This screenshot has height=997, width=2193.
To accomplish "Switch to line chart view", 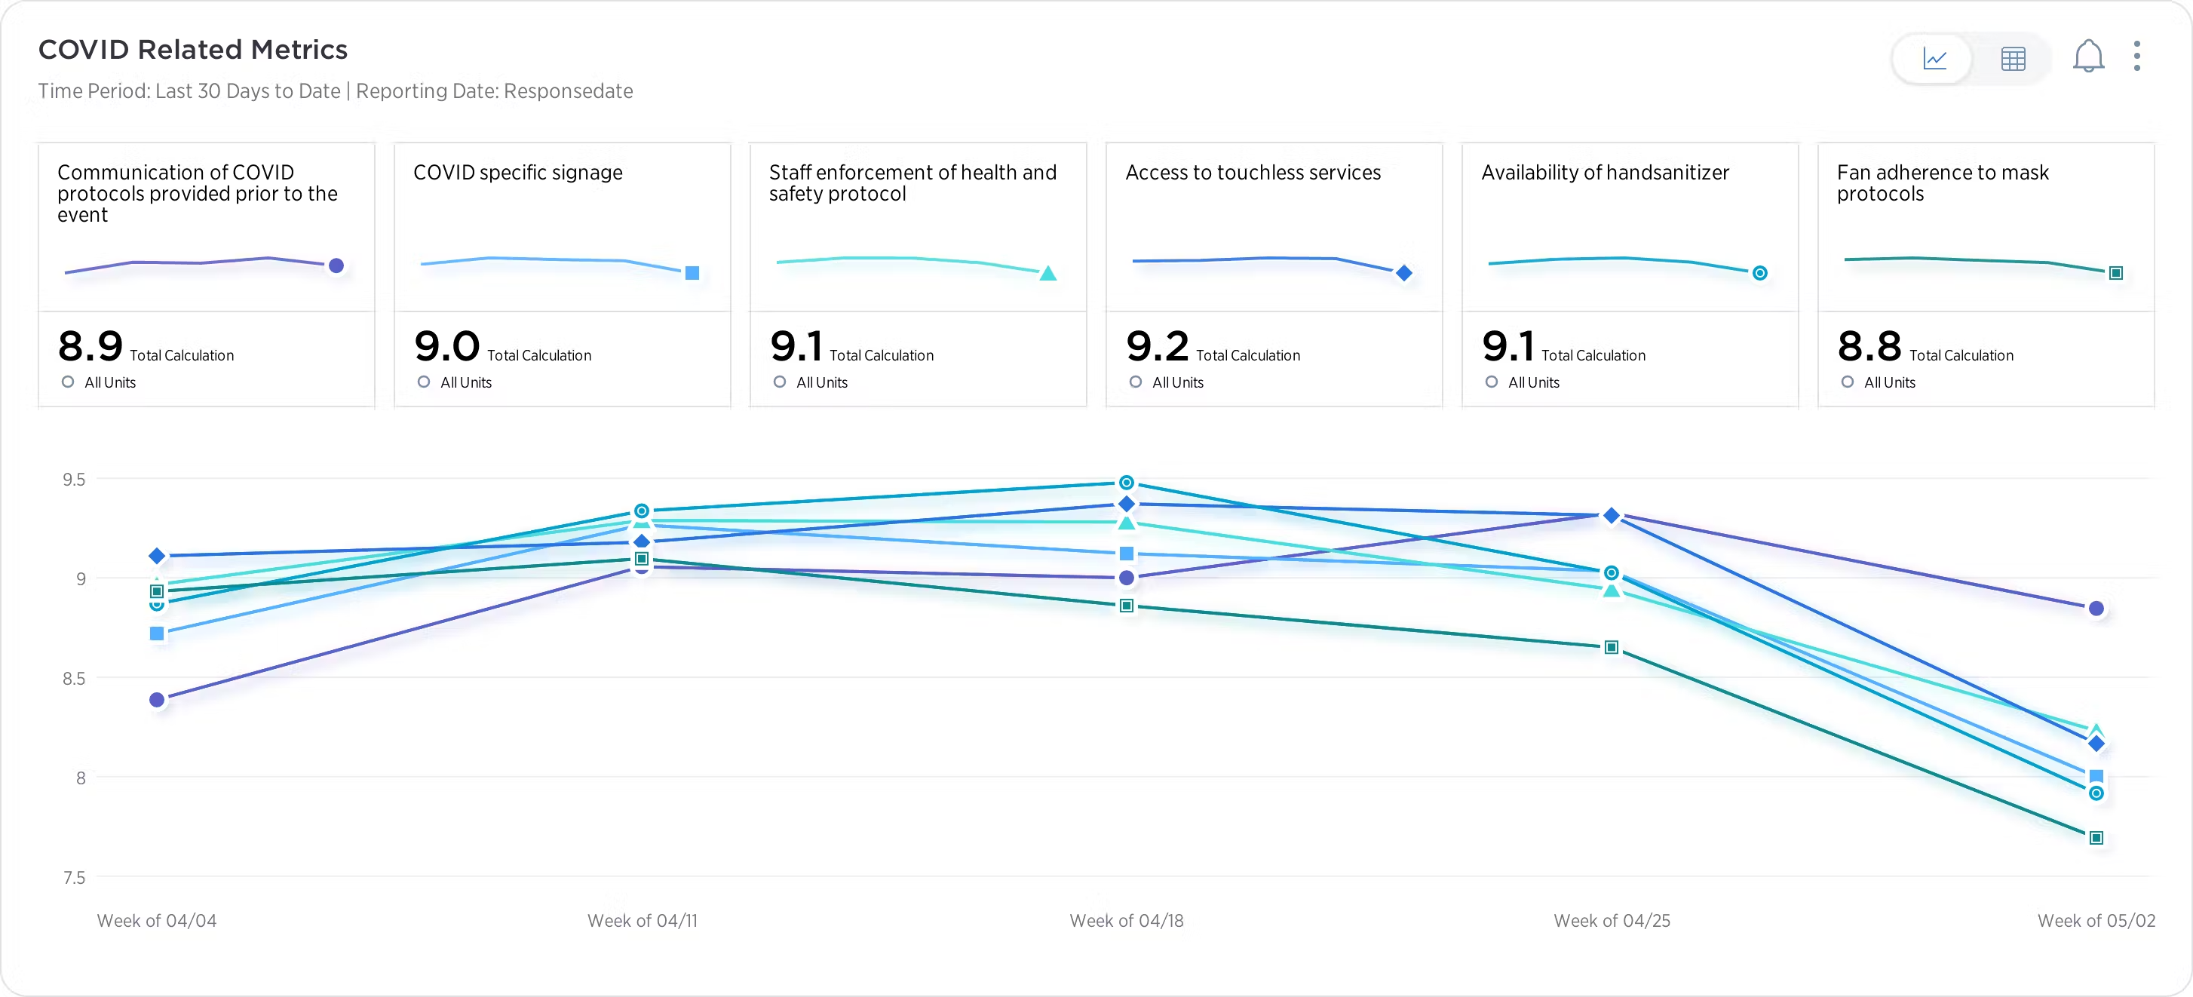I will coord(1934,59).
